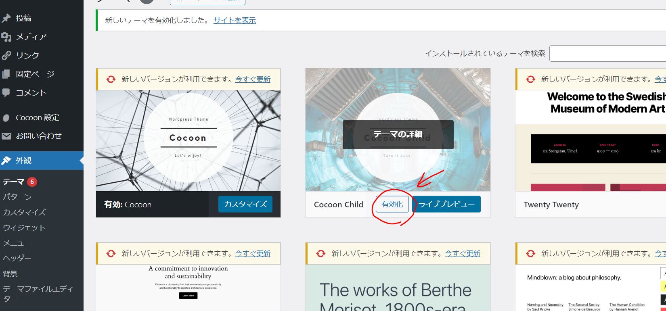Screen dimensions: 666x311
Task: Open ライブプレビュー for Cocoon Child
Action: 446,205
